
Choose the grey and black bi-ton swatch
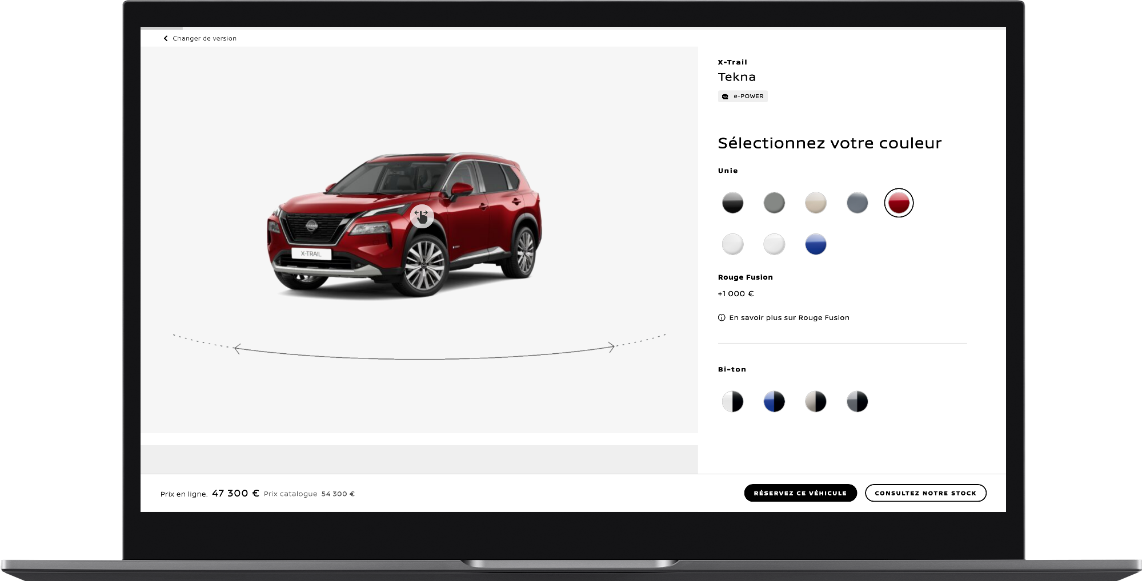[x=857, y=401]
